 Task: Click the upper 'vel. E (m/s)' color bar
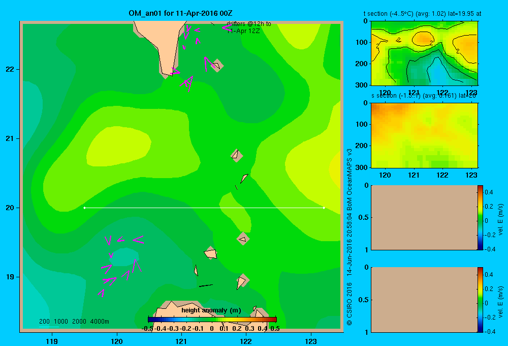coord(480,217)
